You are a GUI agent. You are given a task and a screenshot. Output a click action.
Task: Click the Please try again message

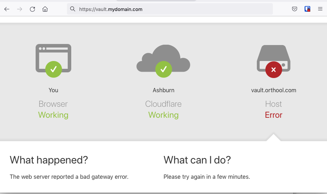click(x=207, y=177)
